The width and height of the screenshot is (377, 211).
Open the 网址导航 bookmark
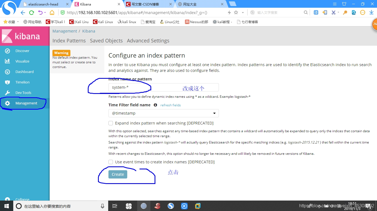click(32, 22)
